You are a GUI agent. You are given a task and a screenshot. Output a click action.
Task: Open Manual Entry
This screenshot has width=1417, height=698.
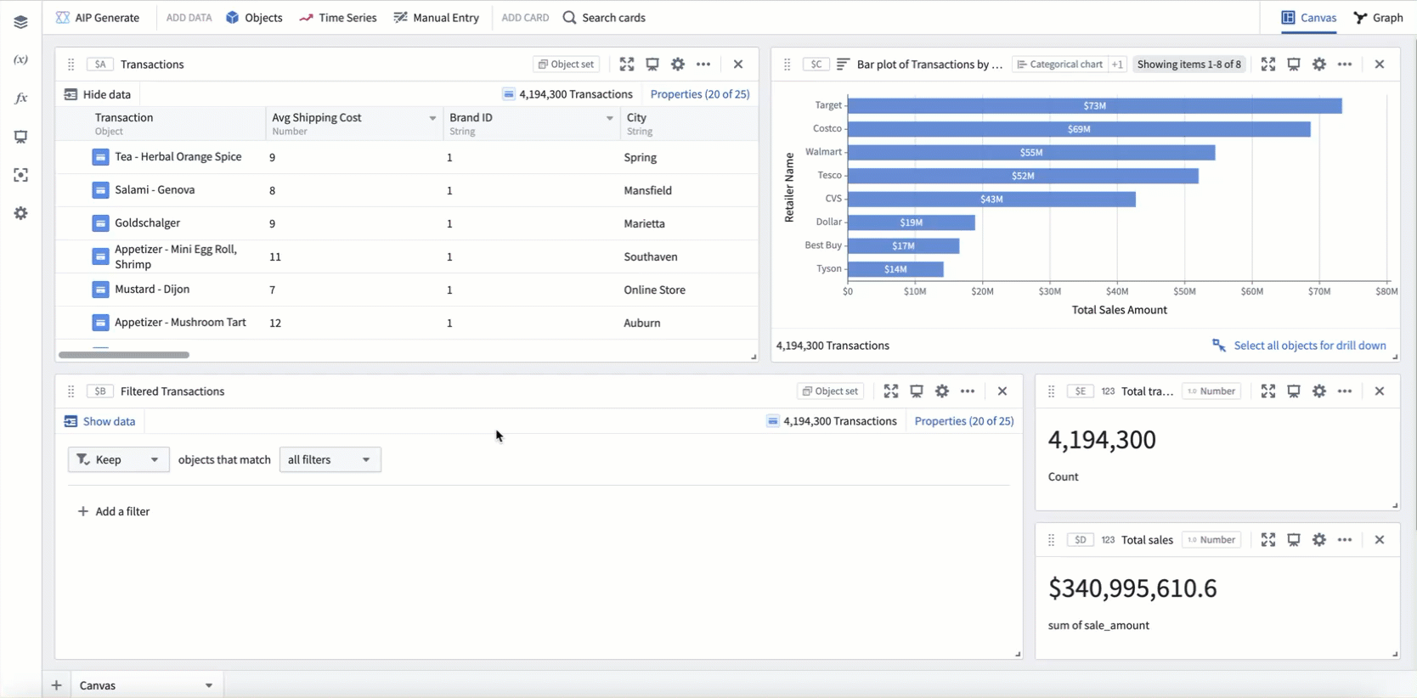point(437,17)
